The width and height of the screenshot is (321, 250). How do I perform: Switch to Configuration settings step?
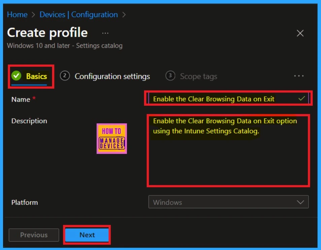click(105, 76)
